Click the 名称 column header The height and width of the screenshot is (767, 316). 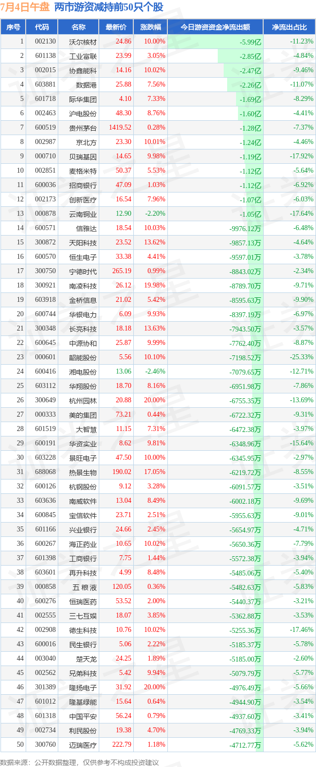tap(79, 27)
